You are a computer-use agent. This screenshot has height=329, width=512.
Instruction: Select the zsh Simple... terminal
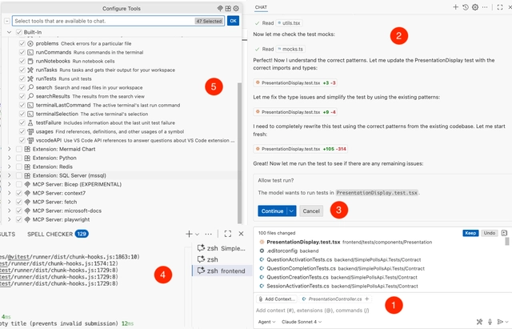tap(222, 248)
